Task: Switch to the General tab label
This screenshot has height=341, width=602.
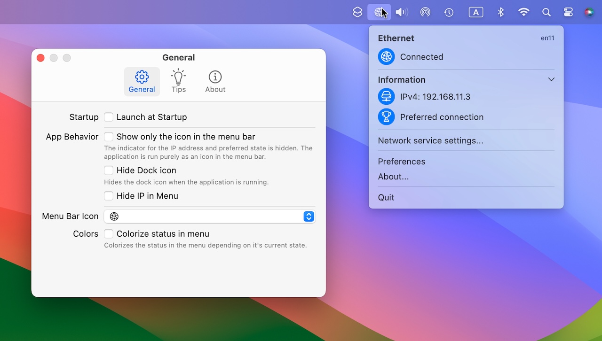Action: [142, 89]
